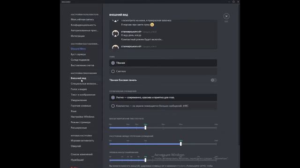Image resolution: width=300 pixels, height=168 pixels.
Task: Select Внешний вид in sidebar
Action: 78,78
